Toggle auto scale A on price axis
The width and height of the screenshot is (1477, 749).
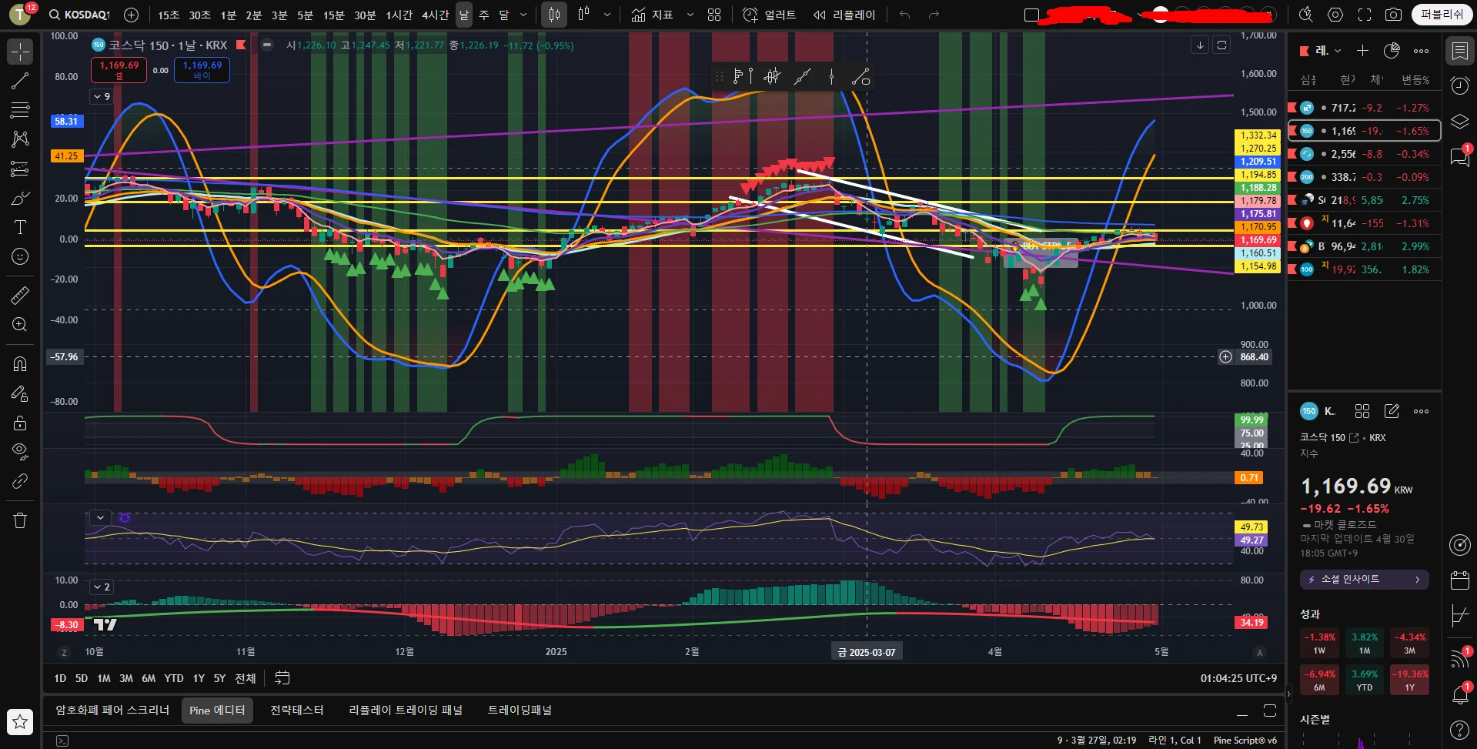[x=1260, y=652]
